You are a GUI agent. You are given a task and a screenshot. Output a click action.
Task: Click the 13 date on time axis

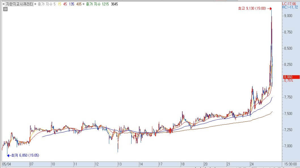coord(120,164)
